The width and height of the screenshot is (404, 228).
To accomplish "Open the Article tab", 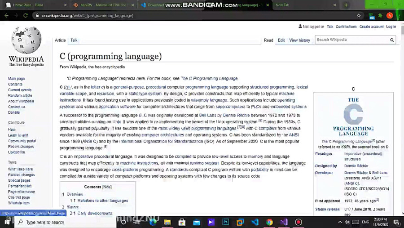I will [60, 40].
